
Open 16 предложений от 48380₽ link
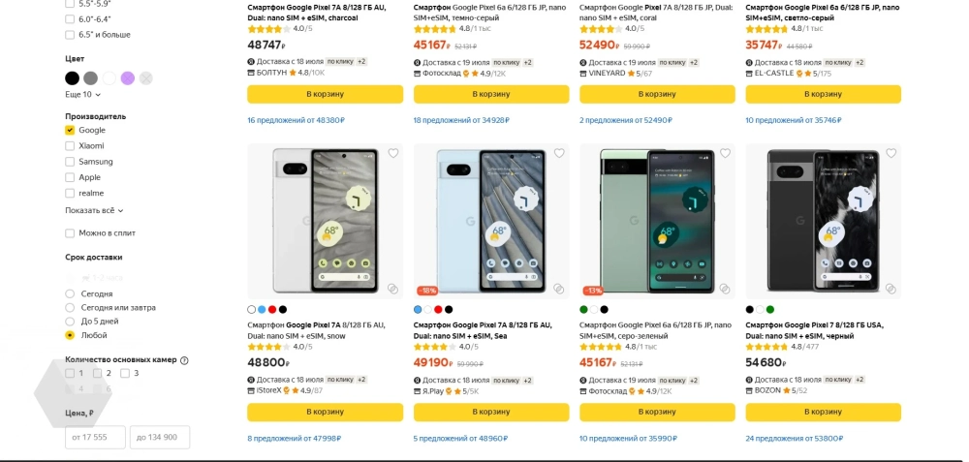tap(296, 121)
